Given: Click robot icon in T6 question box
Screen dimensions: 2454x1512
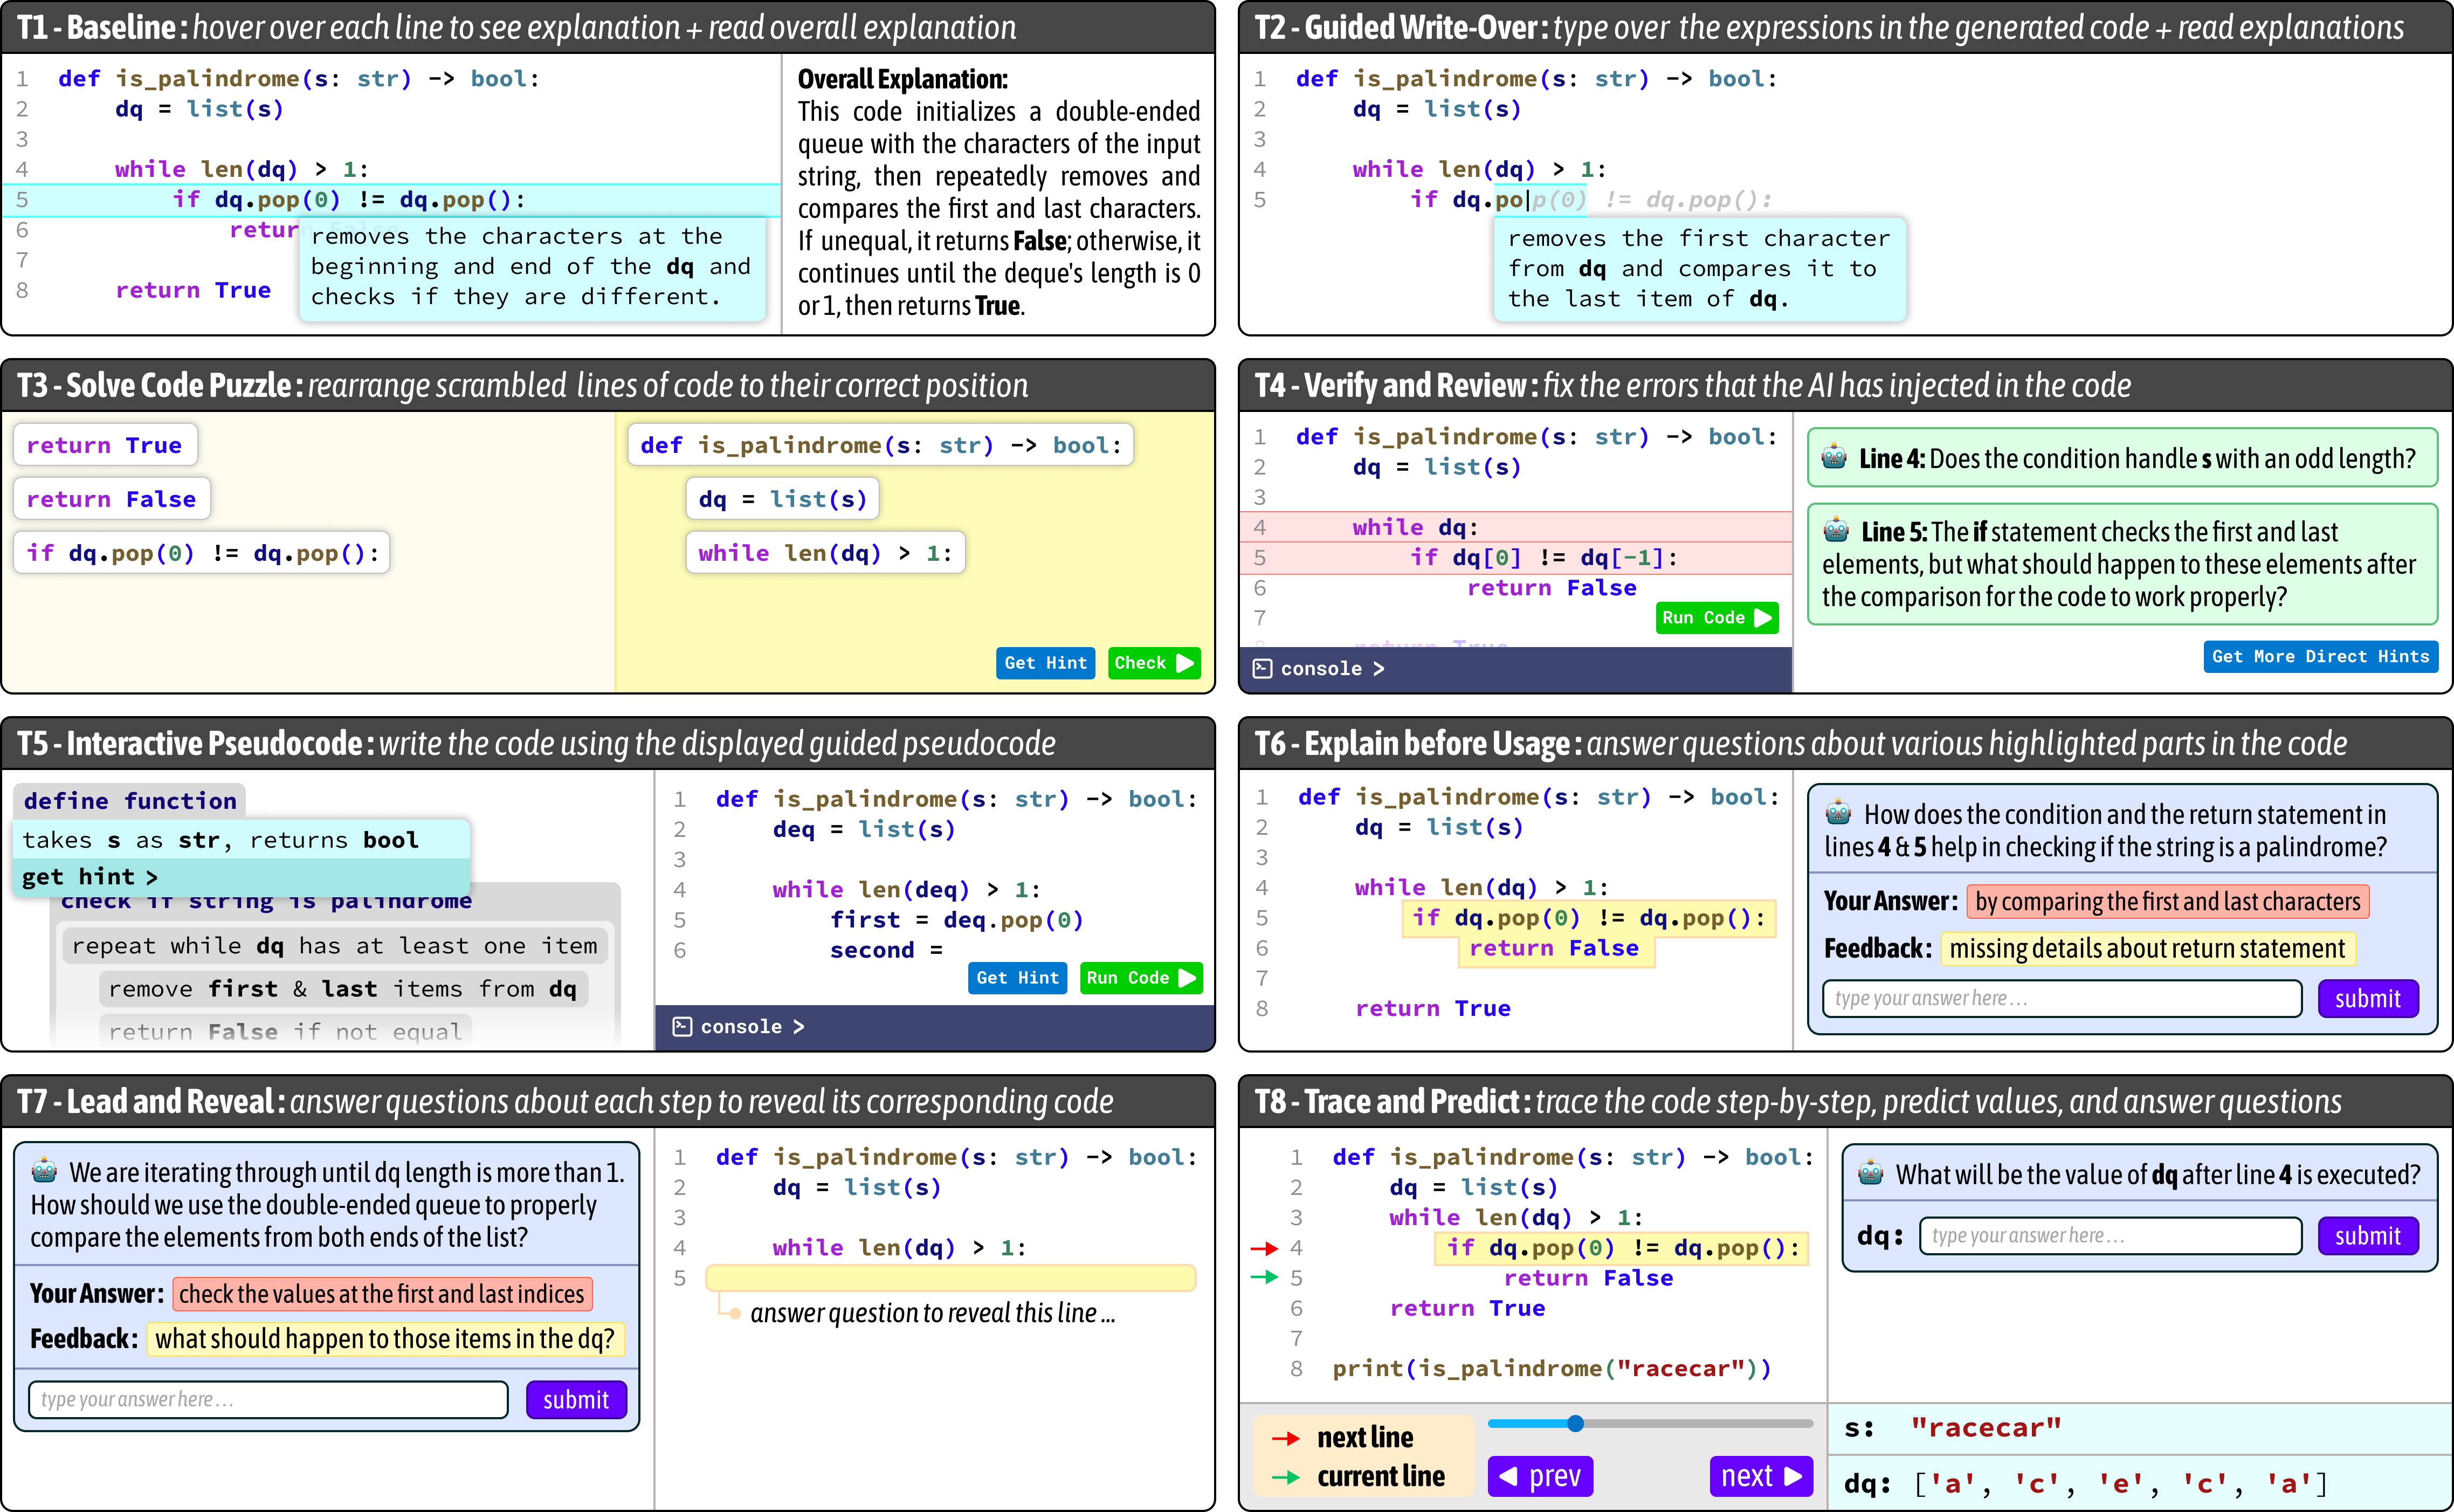Looking at the screenshot, I should pyautogui.click(x=1838, y=812).
